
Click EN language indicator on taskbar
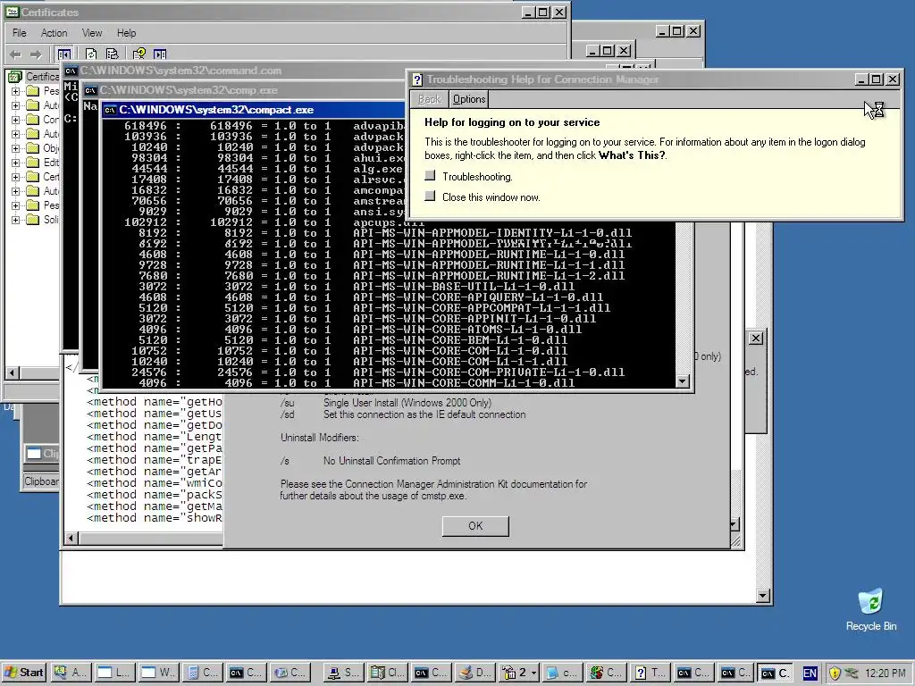point(810,673)
